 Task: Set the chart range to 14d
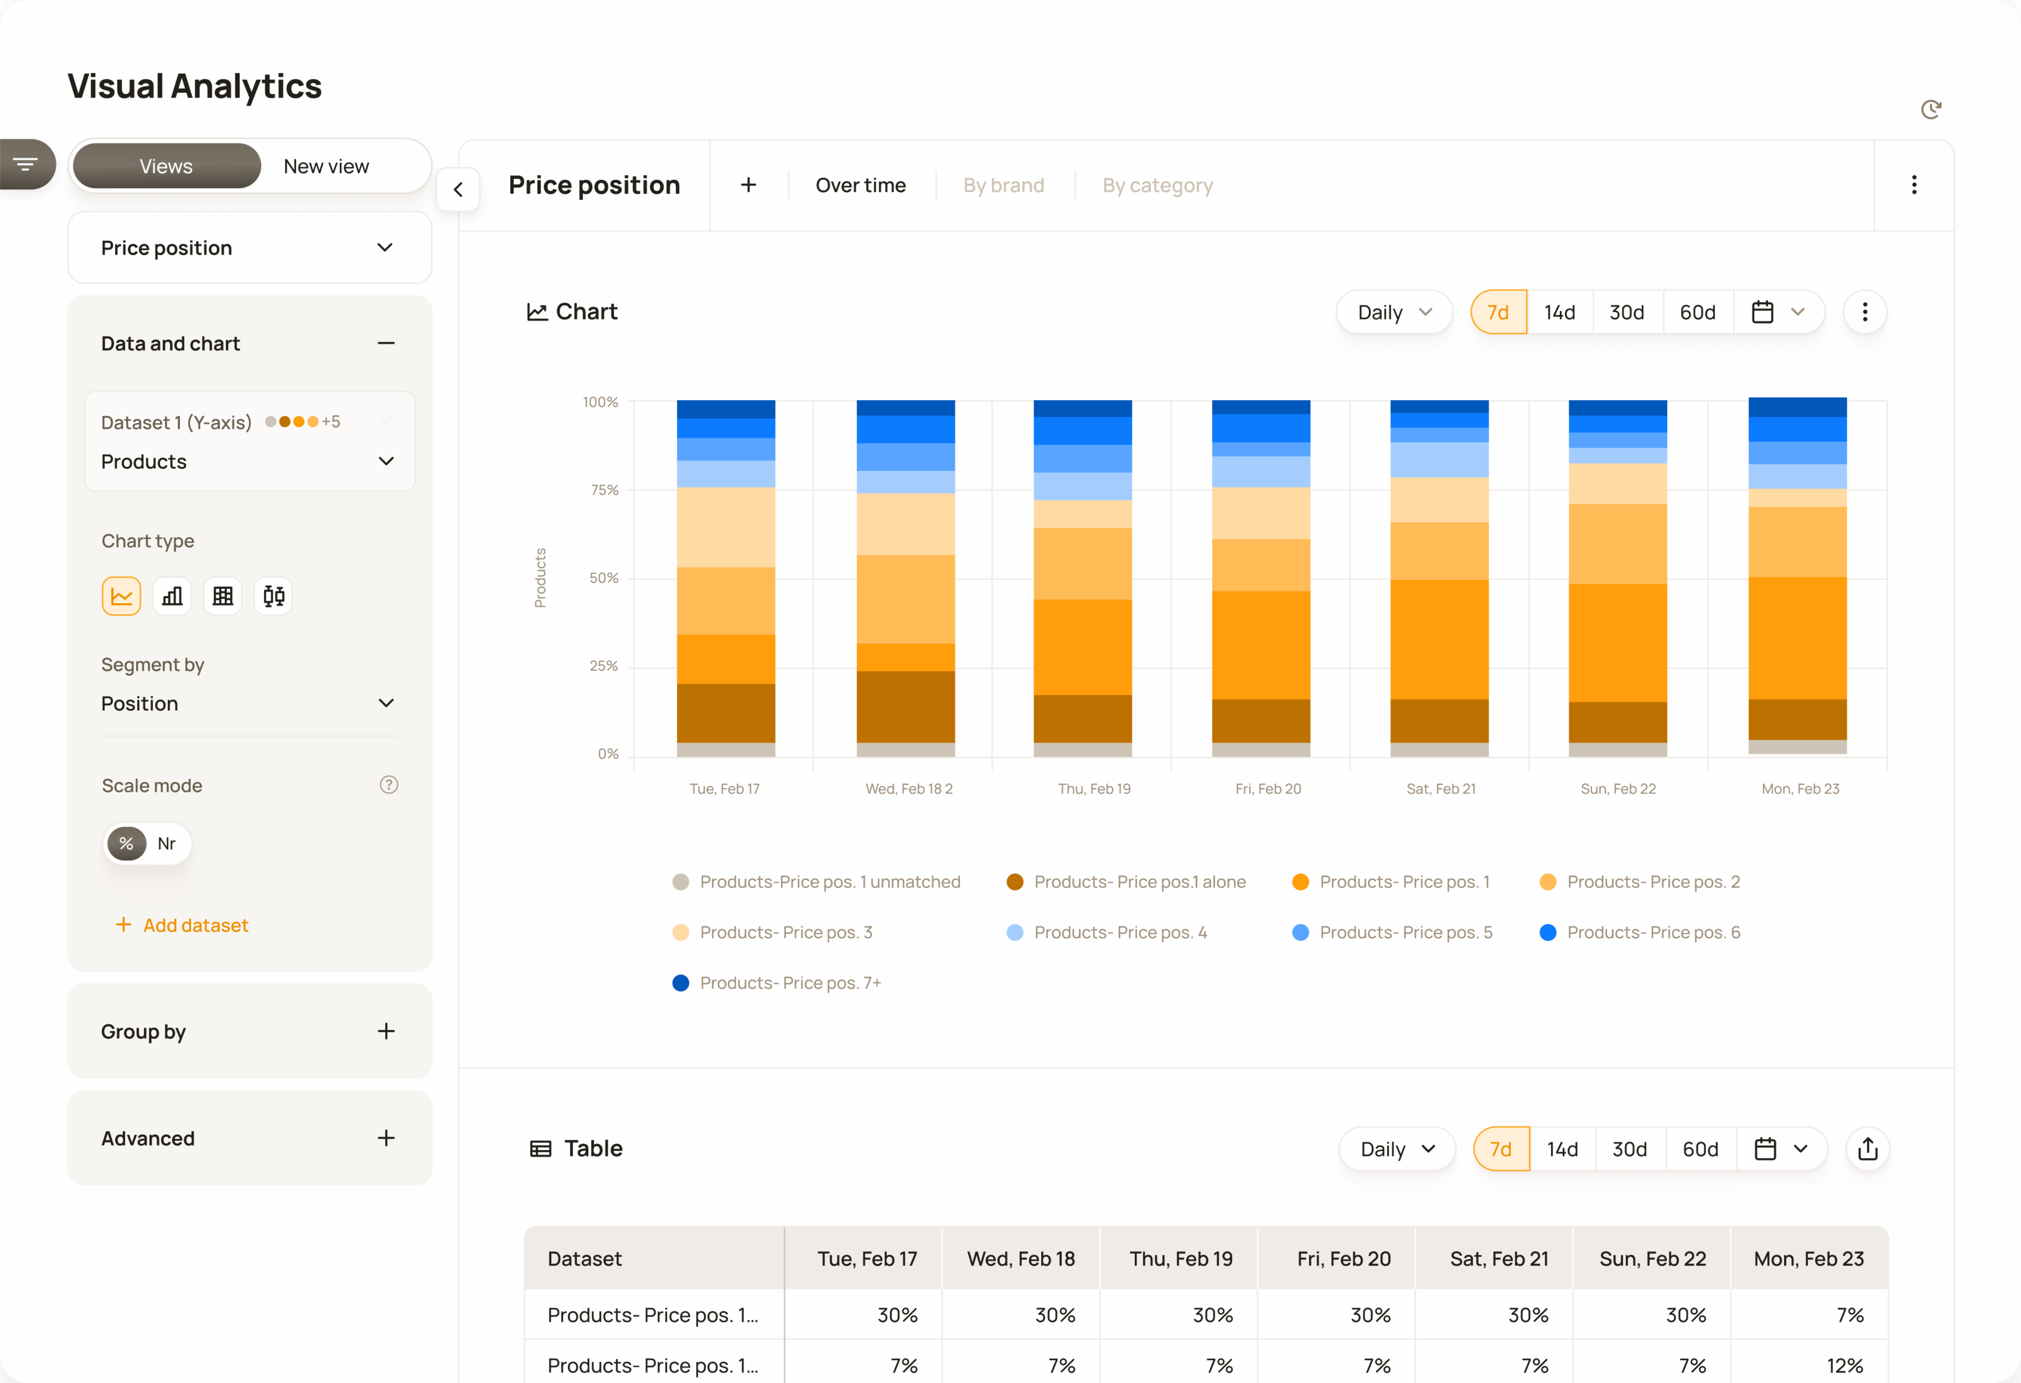click(x=1559, y=312)
